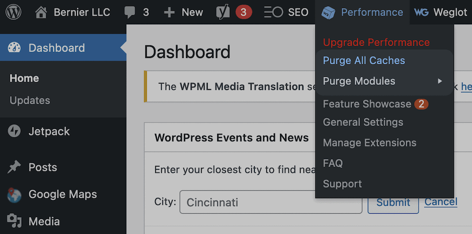Click the Media library icon
Viewport: 472px width, 234px height.
tap(14, 221)
